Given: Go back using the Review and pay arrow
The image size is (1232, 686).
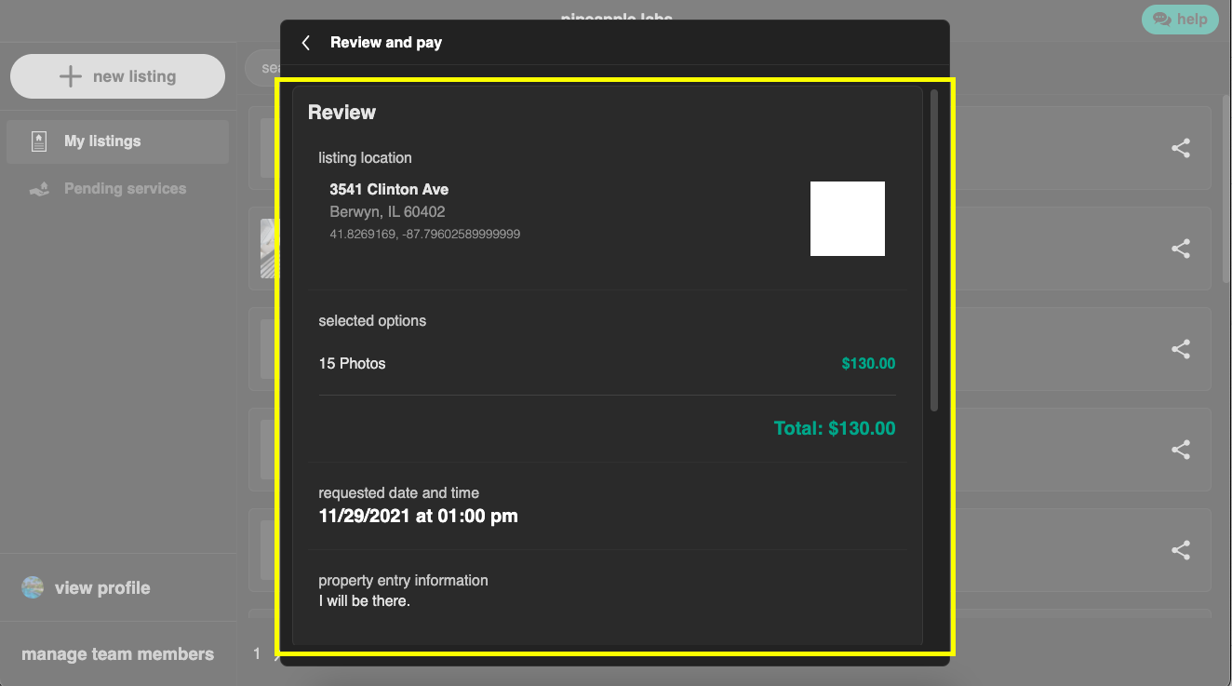Looking at the screenshot, I should [x=305, y=43].
